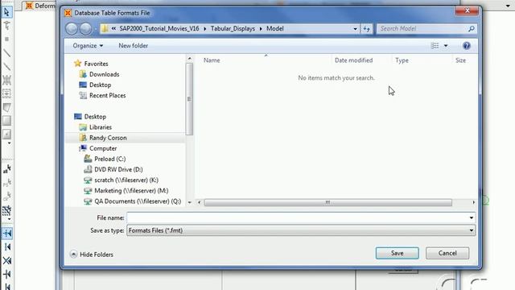Viewport: 515px width, 290px height.
Task: Click New folder
Action: coord(133,46)
